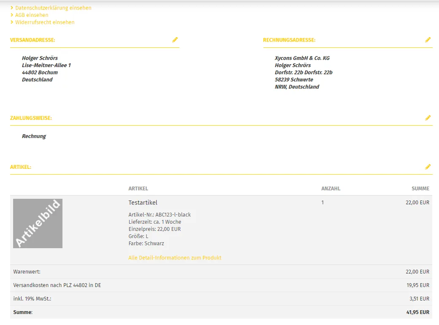Edit the Versandadresse with pencil icon

tap(175, 40)
